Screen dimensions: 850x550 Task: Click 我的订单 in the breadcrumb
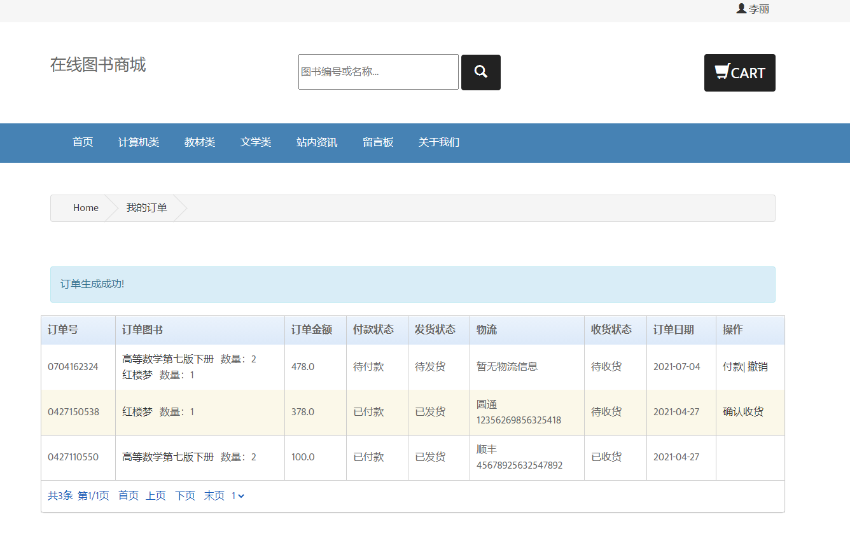146,207
